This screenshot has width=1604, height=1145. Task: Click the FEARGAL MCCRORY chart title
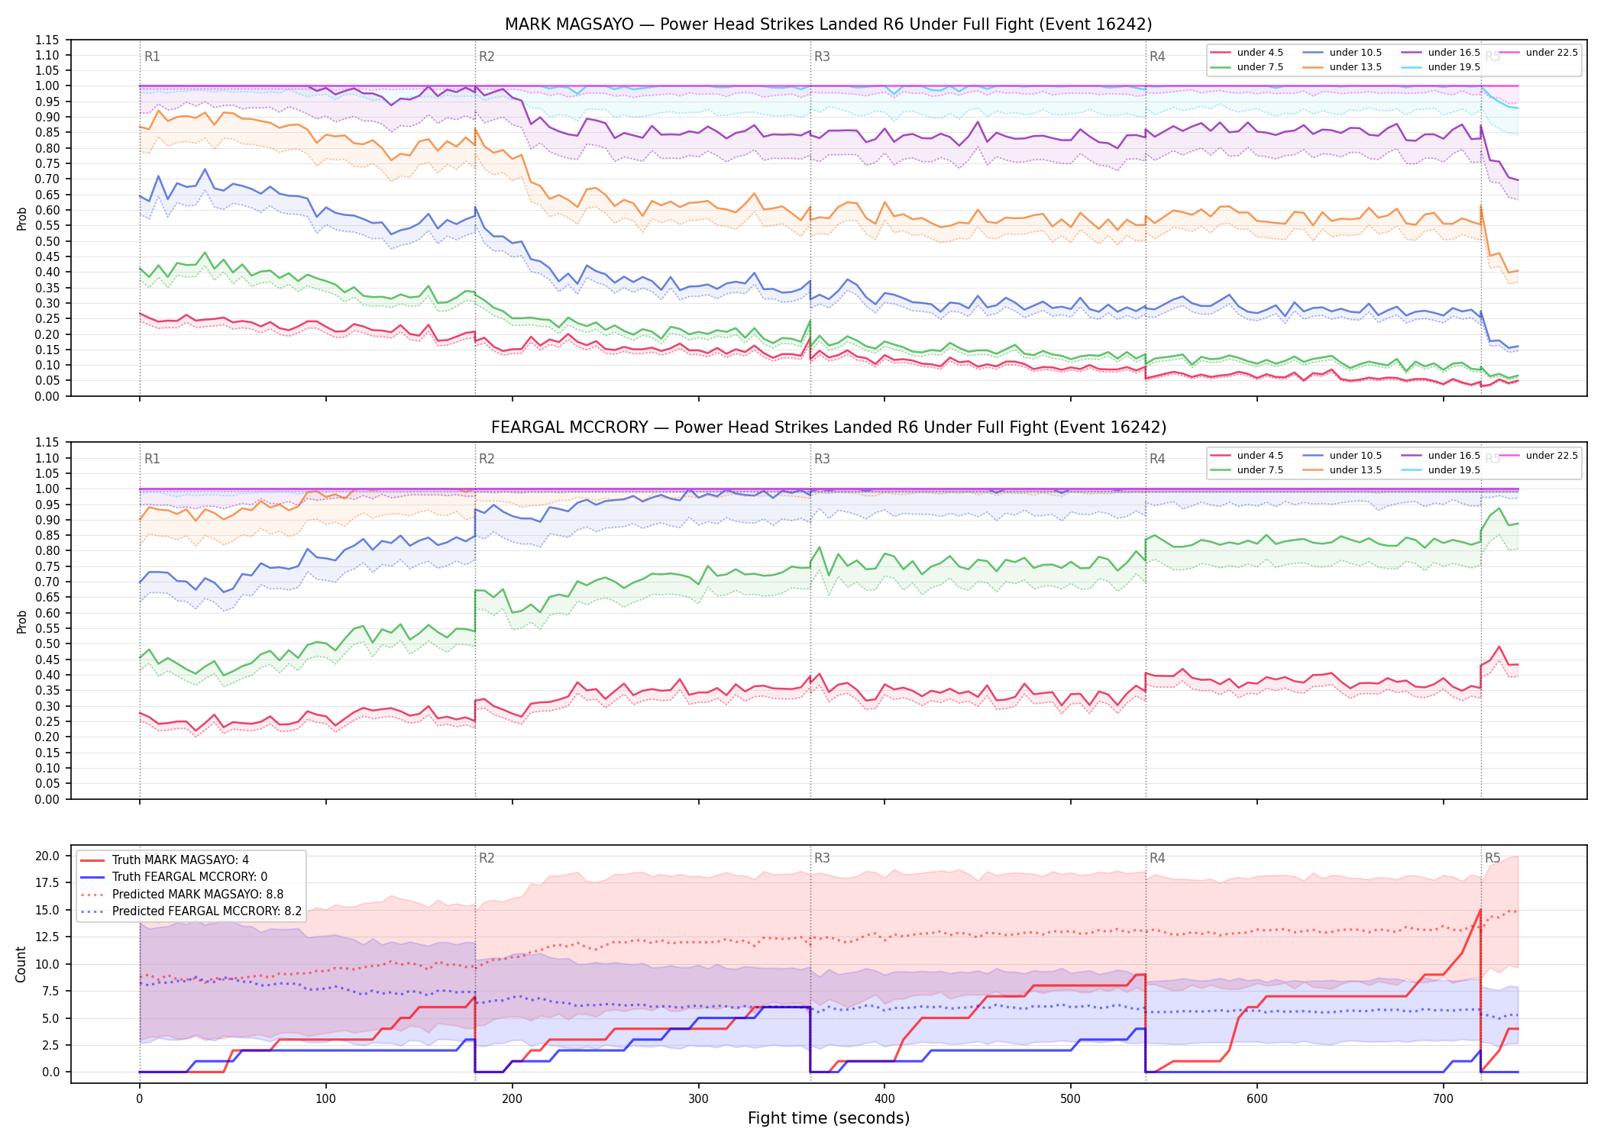[829, 427]
